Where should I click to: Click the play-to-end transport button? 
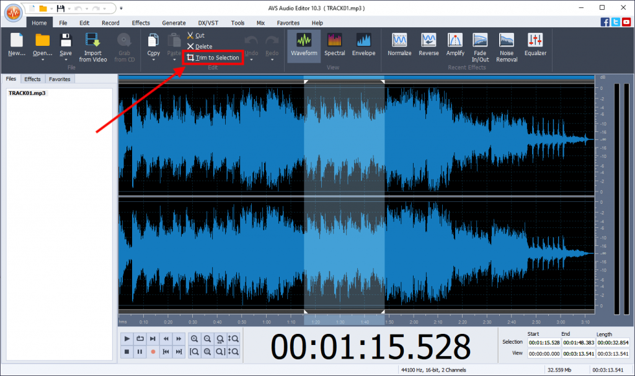(x=153, y=339)
